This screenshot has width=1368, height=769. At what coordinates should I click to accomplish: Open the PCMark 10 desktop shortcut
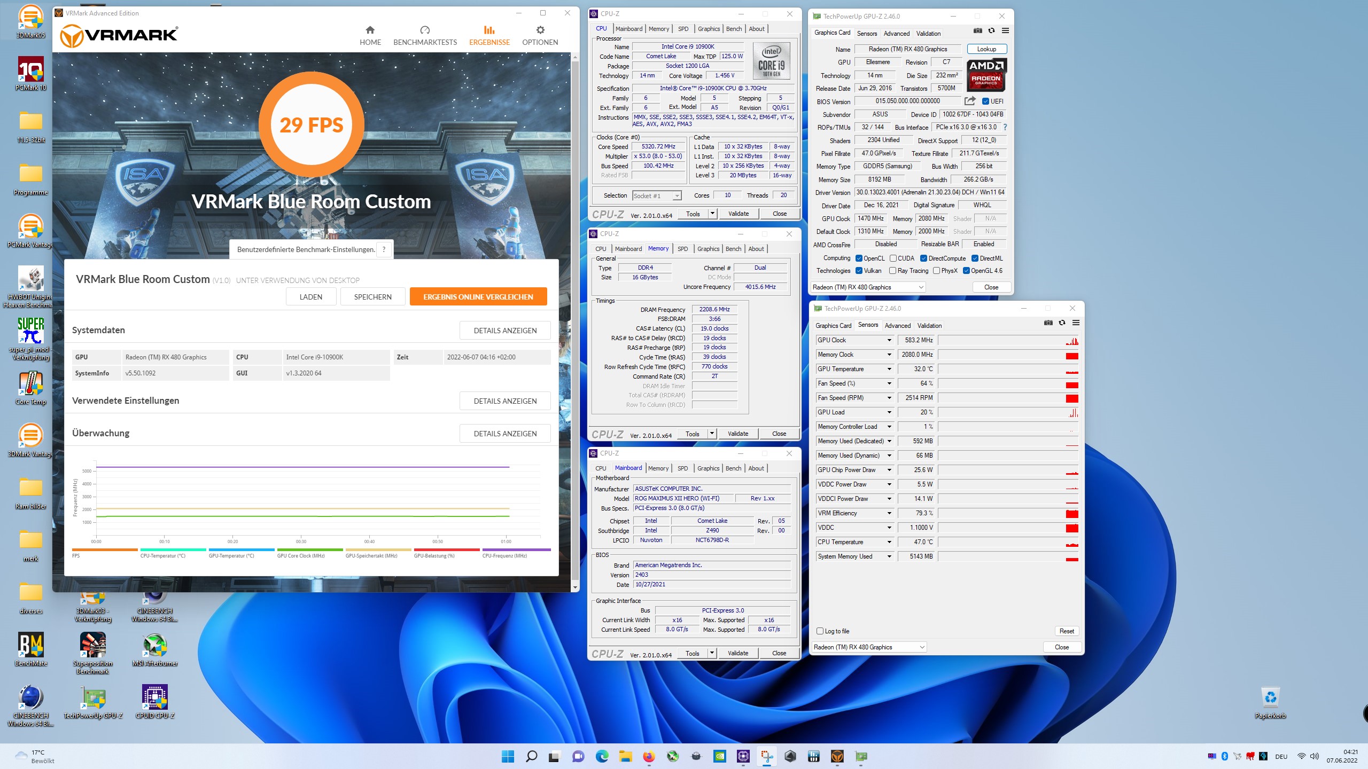point(30,74)
